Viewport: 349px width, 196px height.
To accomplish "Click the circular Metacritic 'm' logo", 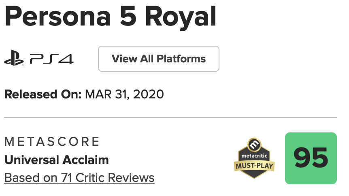I will coord(254,144).
